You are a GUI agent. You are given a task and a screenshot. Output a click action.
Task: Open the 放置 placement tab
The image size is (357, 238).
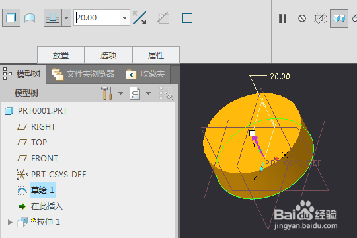(x=61, y=55)
